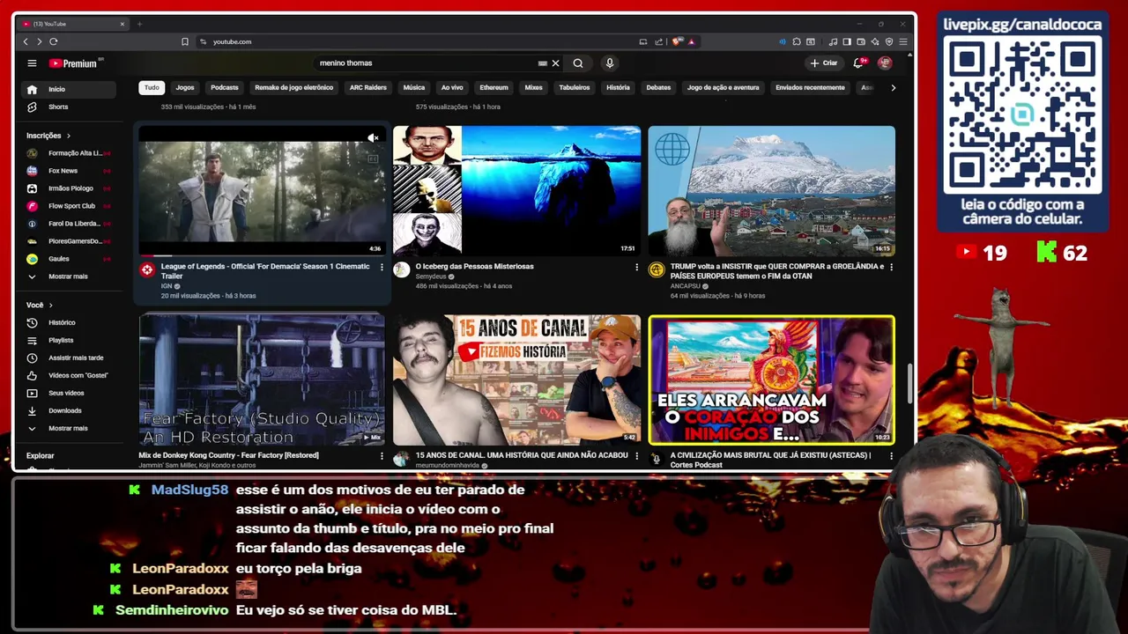
Task: Toggle the YouTube guide hamburger menu
Action: click(x=32, y=63)
